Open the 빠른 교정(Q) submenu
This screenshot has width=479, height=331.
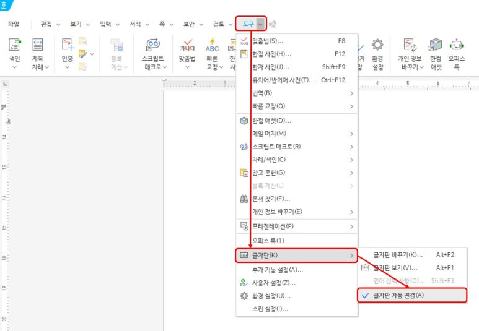[x=297, y=106]
